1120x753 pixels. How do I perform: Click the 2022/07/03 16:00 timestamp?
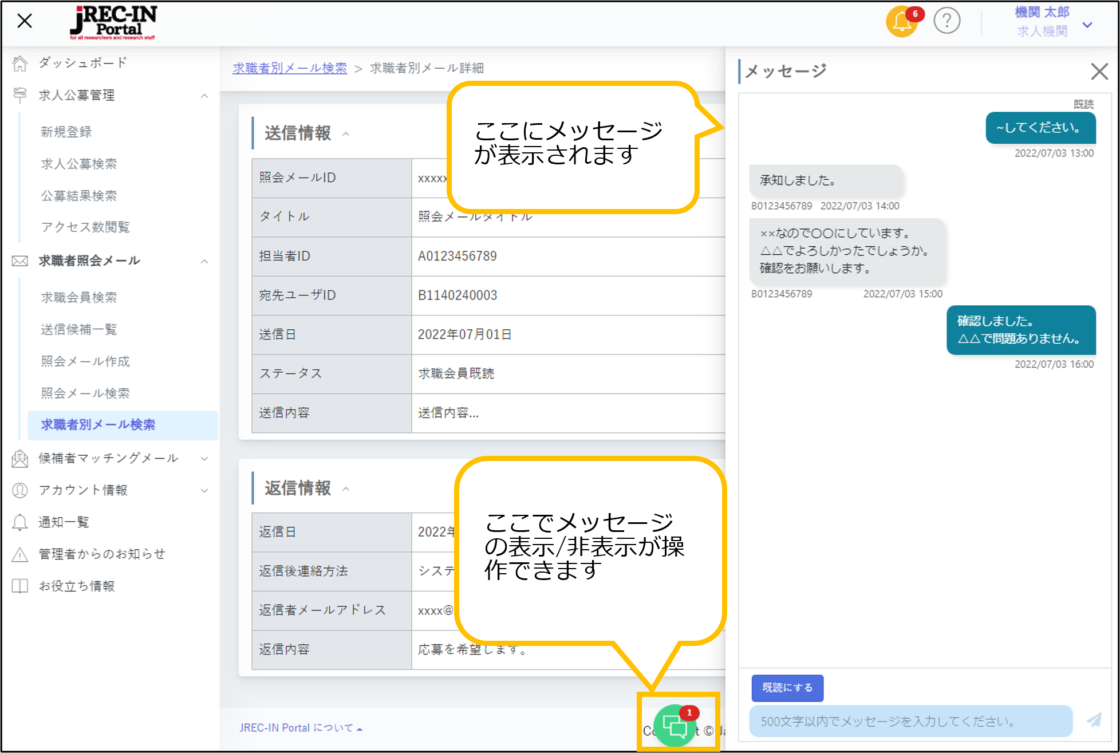tap(1054, 364)
